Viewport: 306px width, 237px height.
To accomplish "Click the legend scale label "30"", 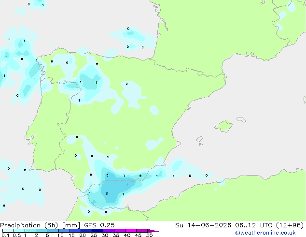I will point(105,235).
